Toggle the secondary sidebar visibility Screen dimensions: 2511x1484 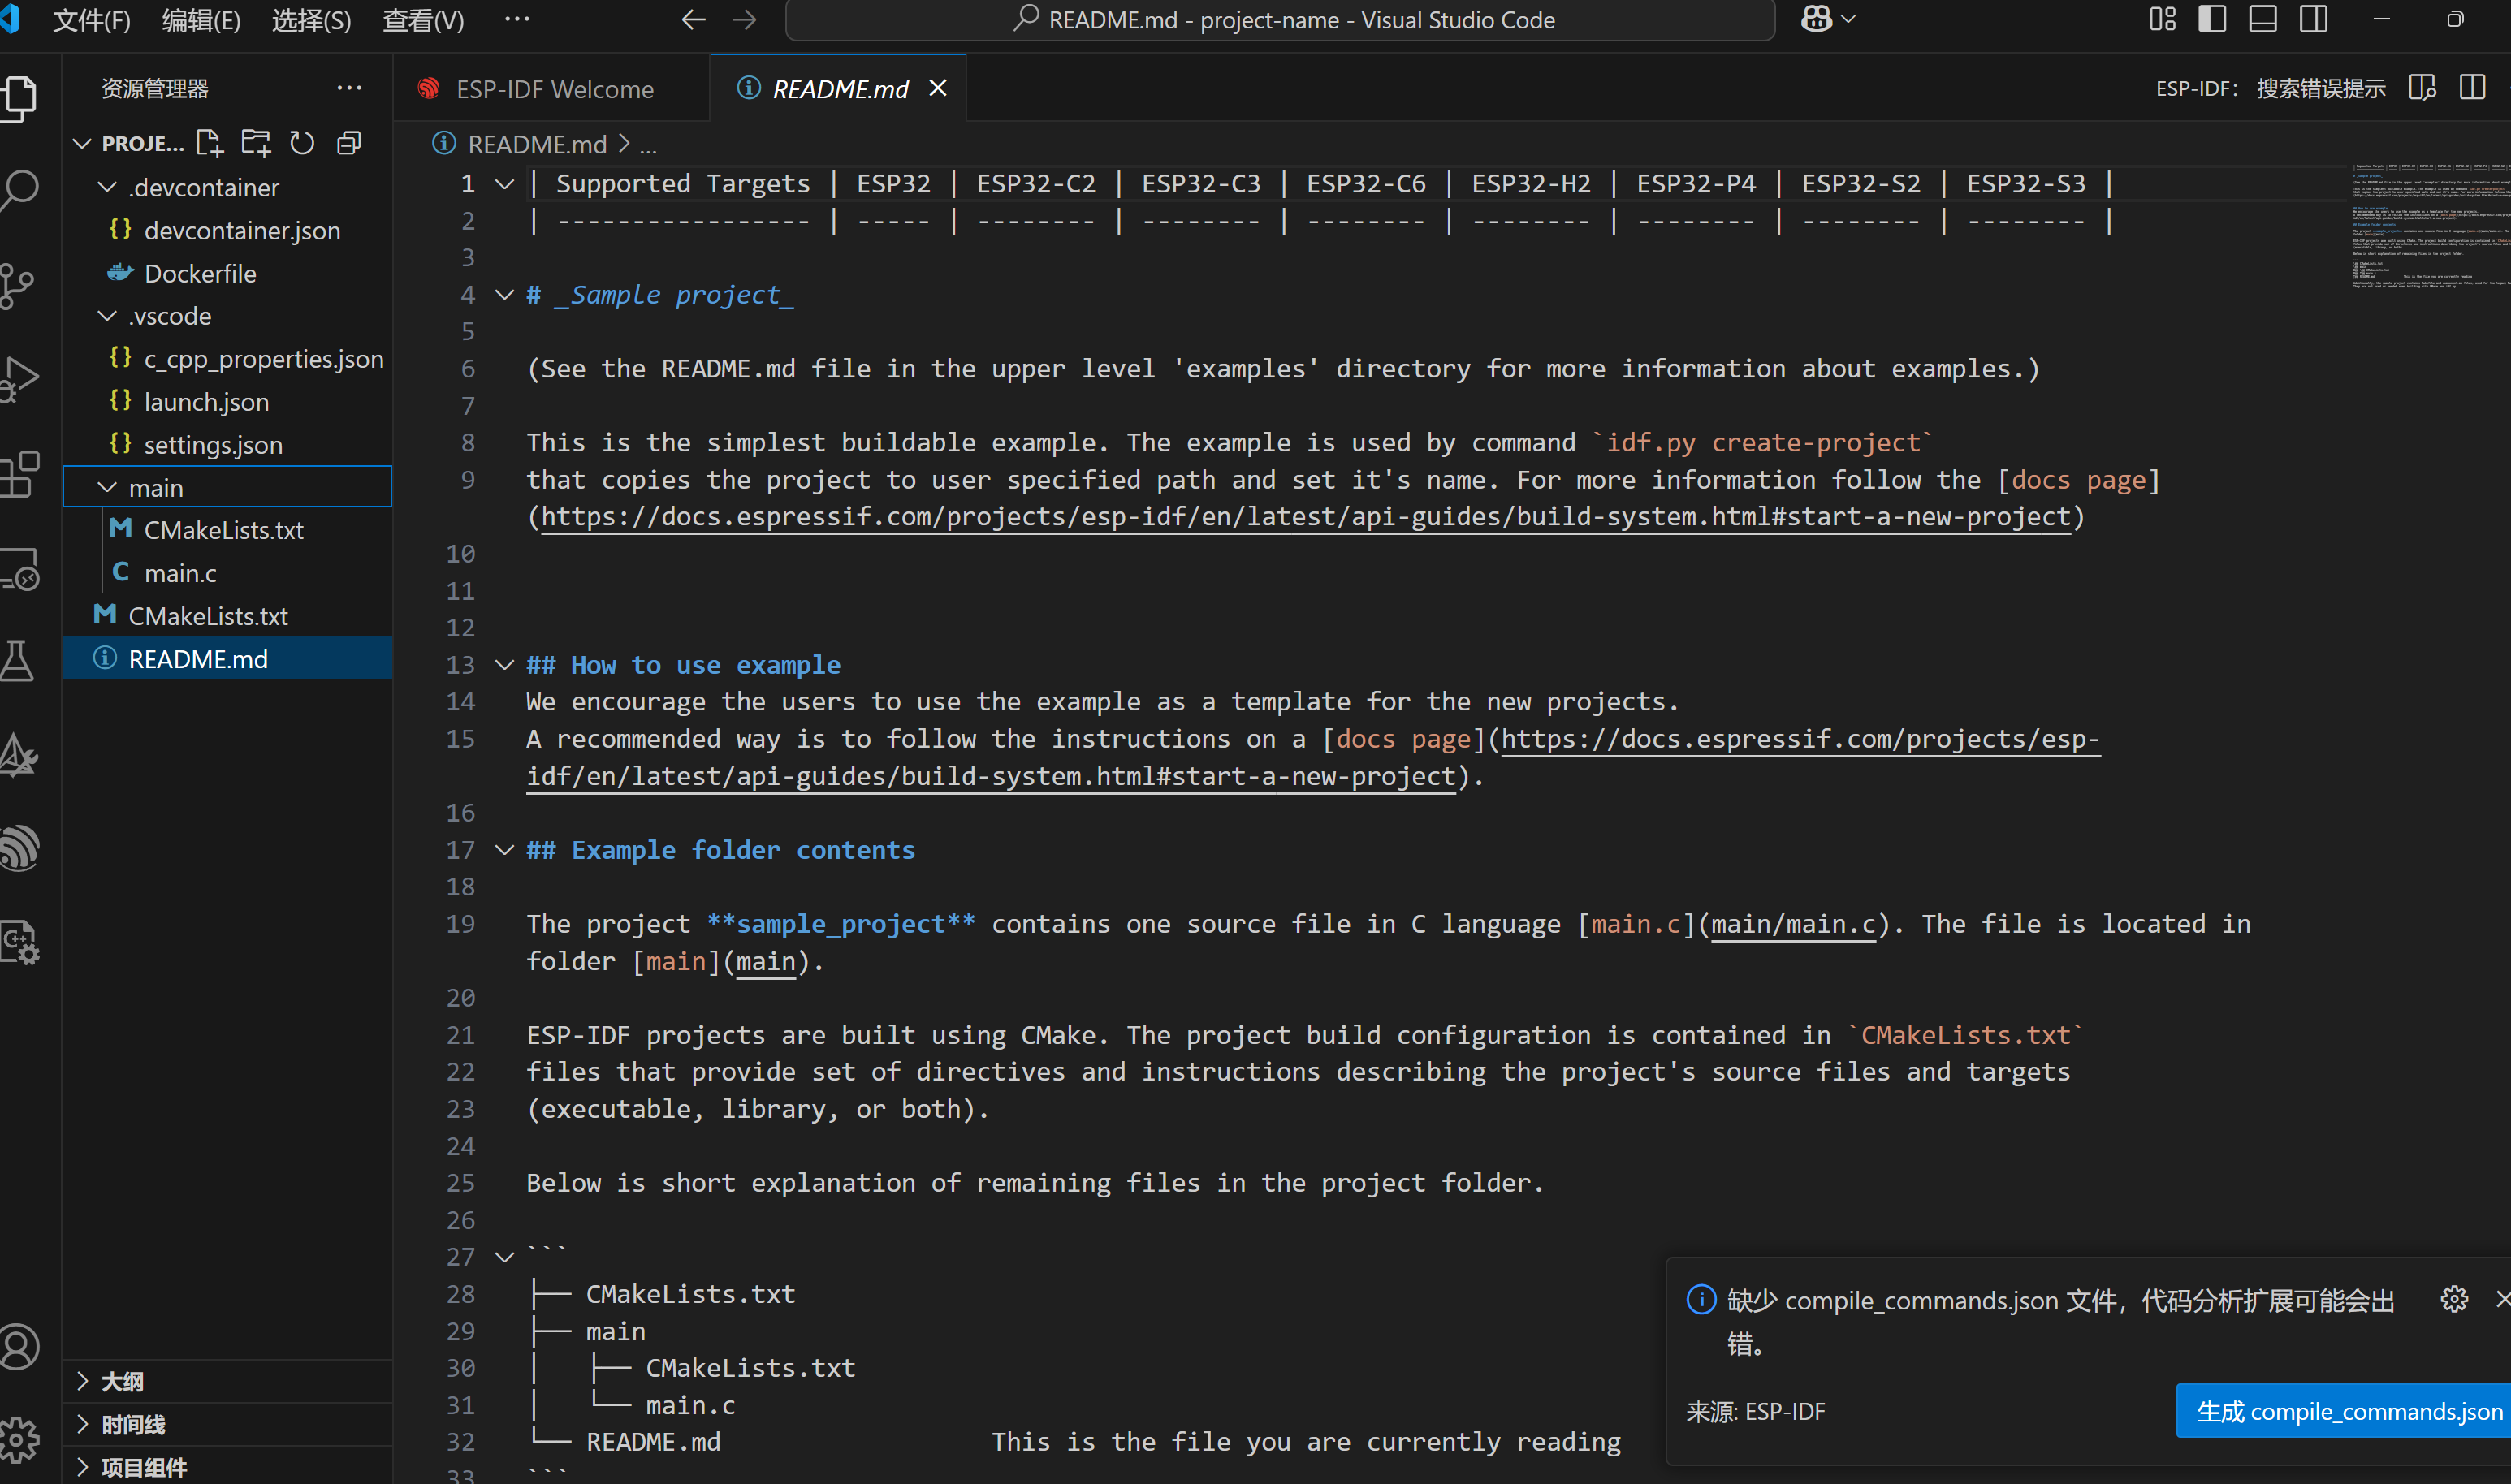(x=2314, y=19)
